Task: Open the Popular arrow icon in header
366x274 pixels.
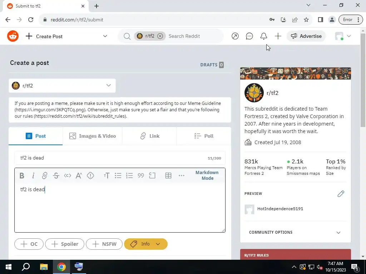Action: [235, 36]
